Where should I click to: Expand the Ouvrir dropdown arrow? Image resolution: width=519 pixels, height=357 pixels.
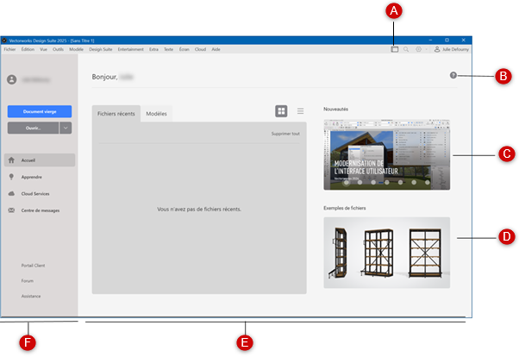66,128
